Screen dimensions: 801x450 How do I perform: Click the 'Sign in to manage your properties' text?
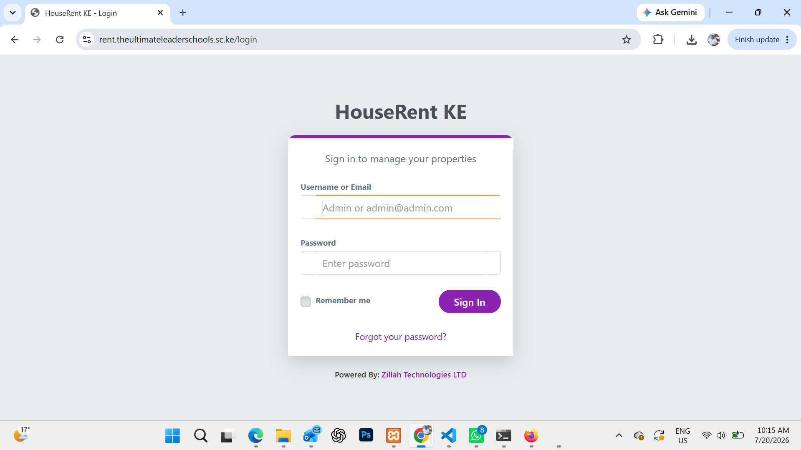coord(401,159)
